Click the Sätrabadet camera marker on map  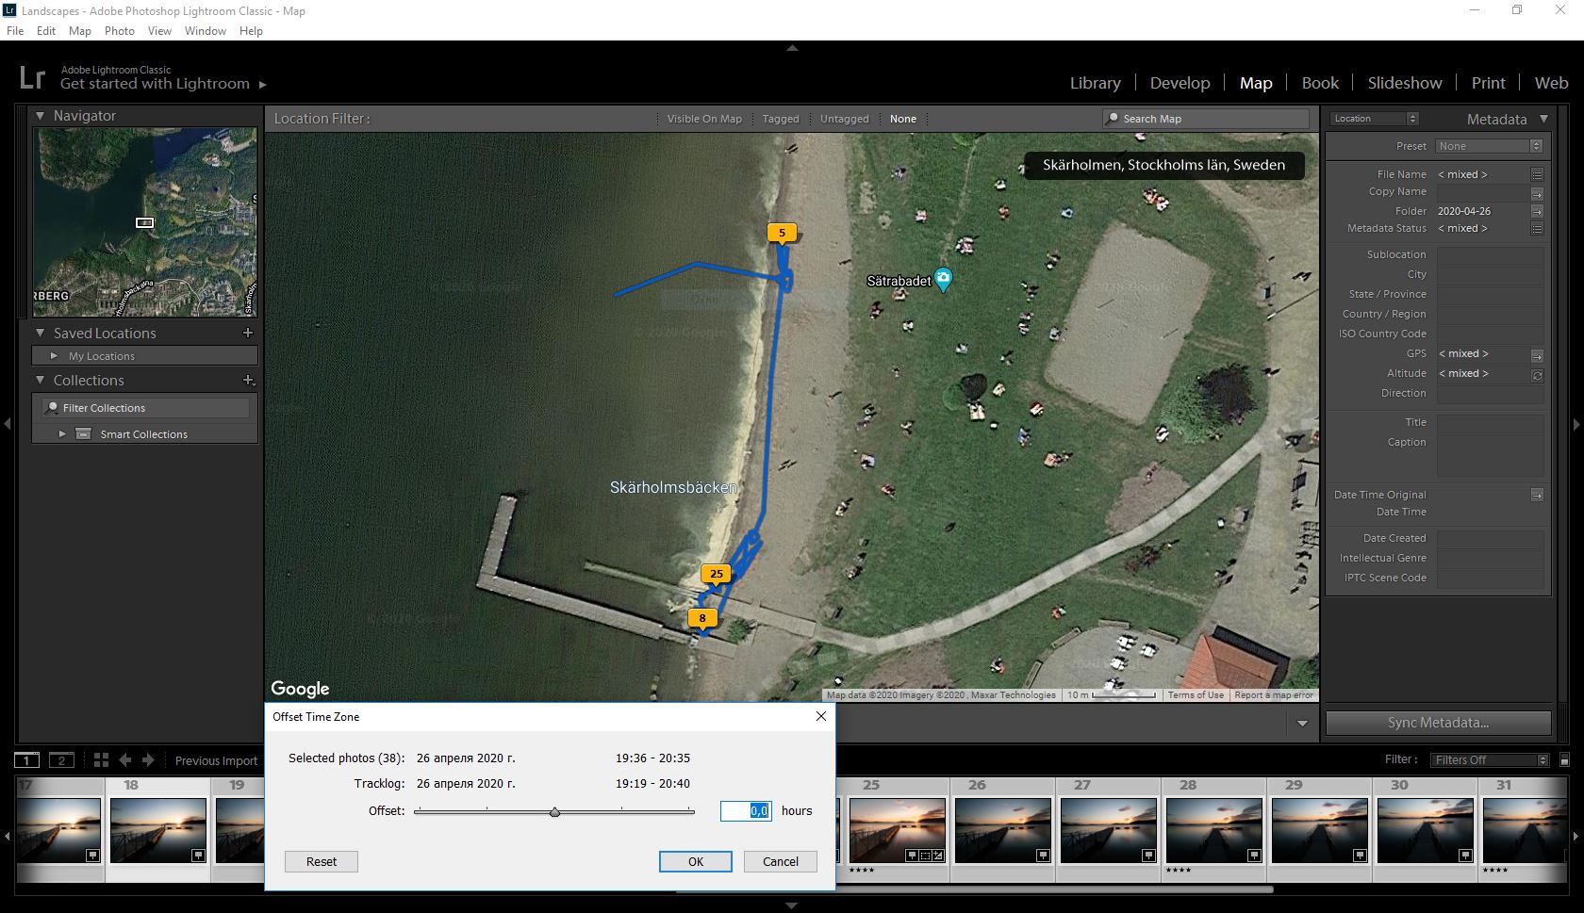943,280
